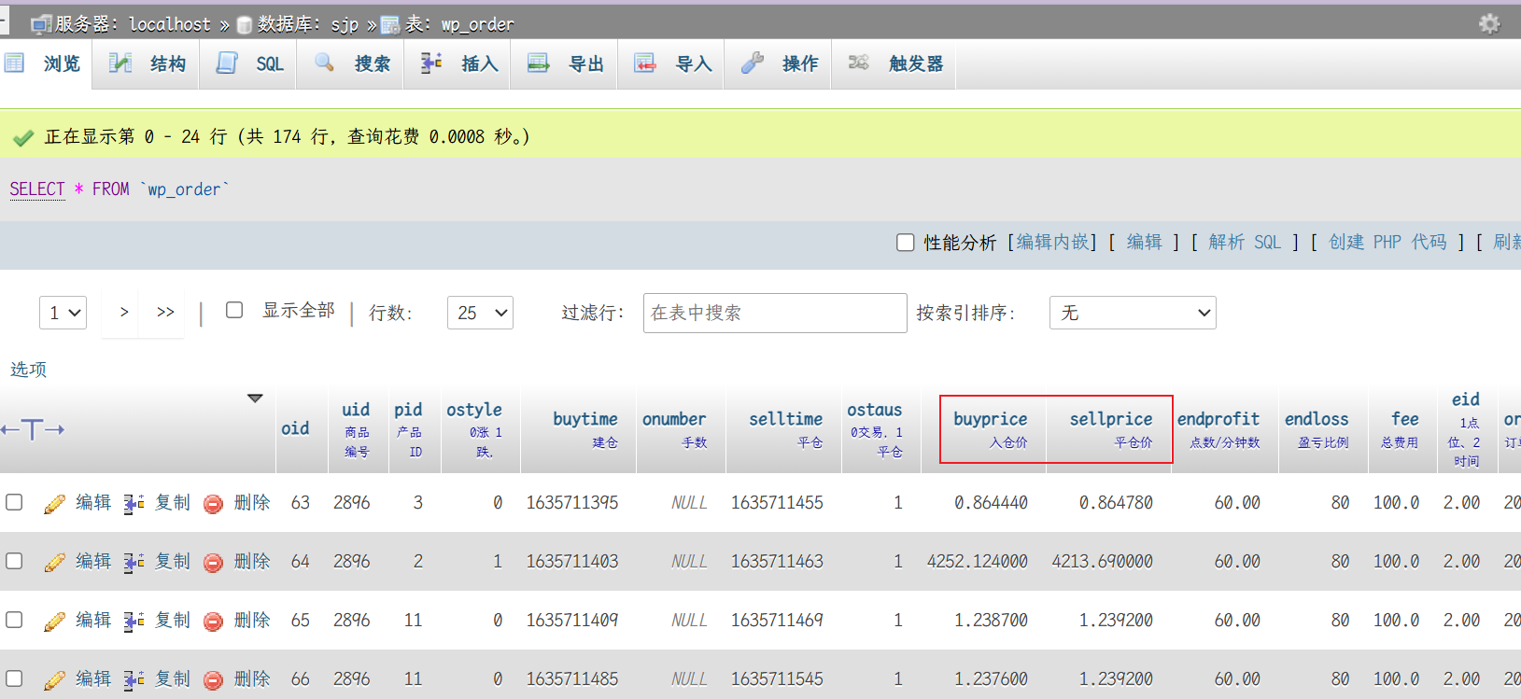Viewport: 1521px width, 699px height.
Task: Sort by the sellprice column header
Action: 1111,419
